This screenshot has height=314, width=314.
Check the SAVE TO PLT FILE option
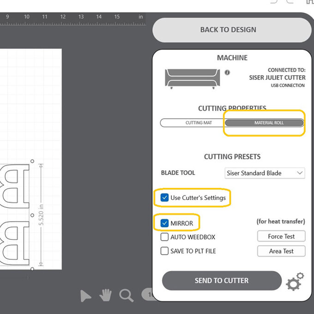pos(165,251)
